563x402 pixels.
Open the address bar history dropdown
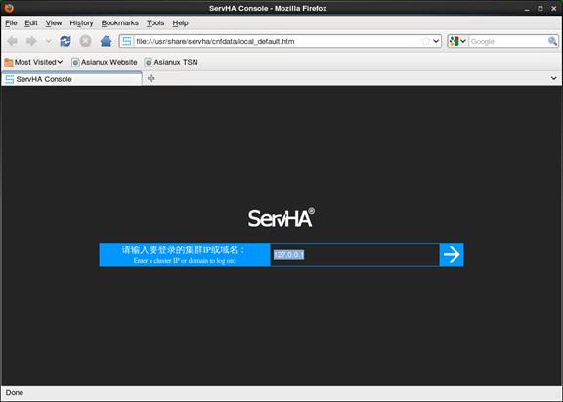pyautogui.click(x=436, y=41)
